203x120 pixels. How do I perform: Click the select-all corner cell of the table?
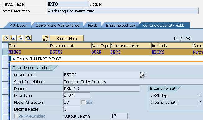pyautogui.click(x=5, y=46)
